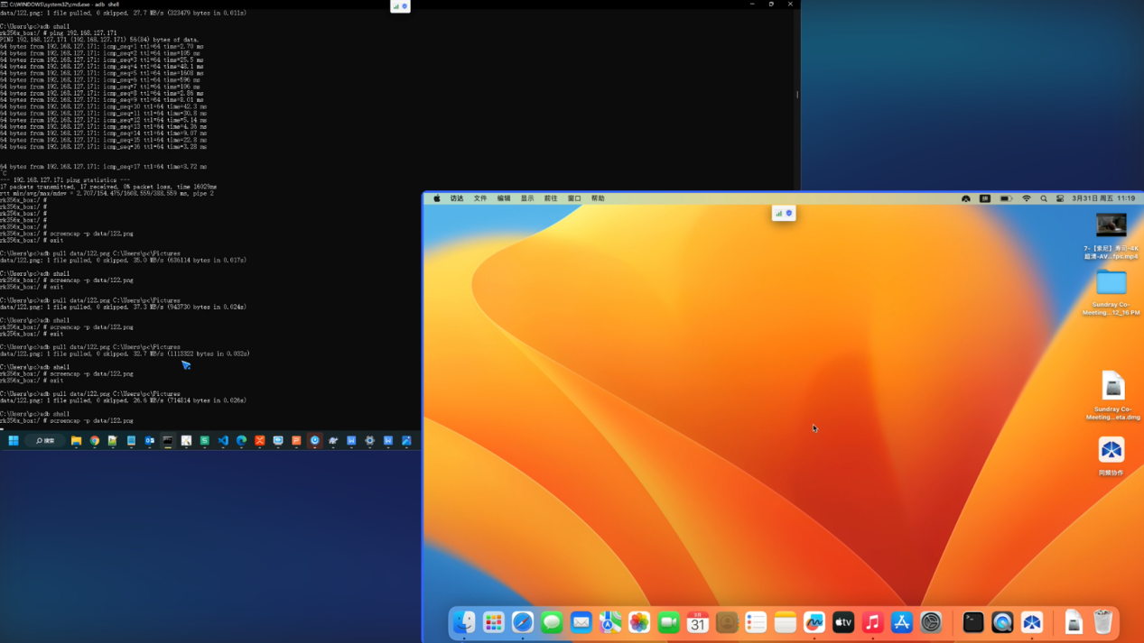The width and height of the screenshot is (1144, 643).
Task: Launch Terminal from the macOS Dock
Action: tap(973, 622)
